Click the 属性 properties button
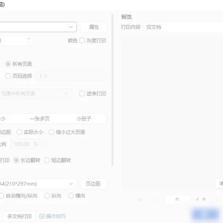 [x=94, y=27]
